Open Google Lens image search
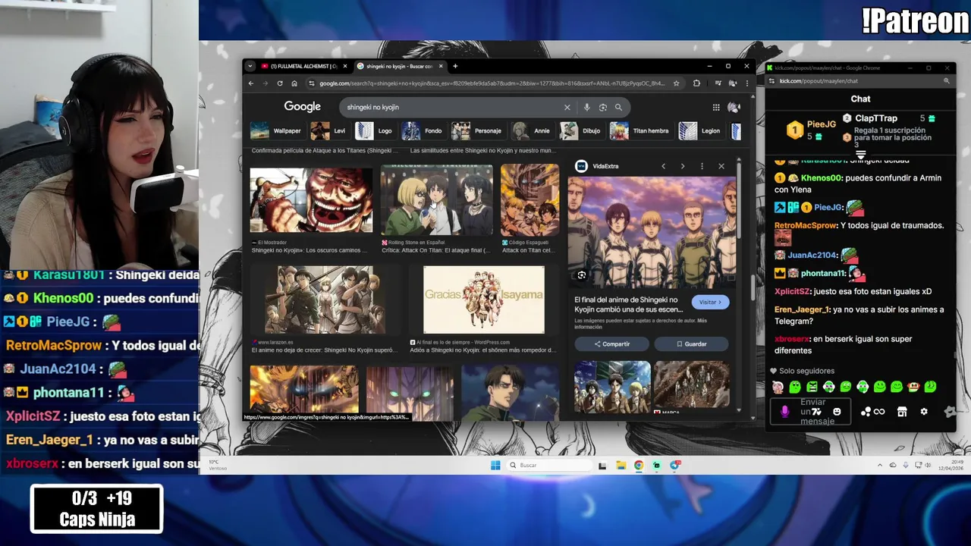 602,107
